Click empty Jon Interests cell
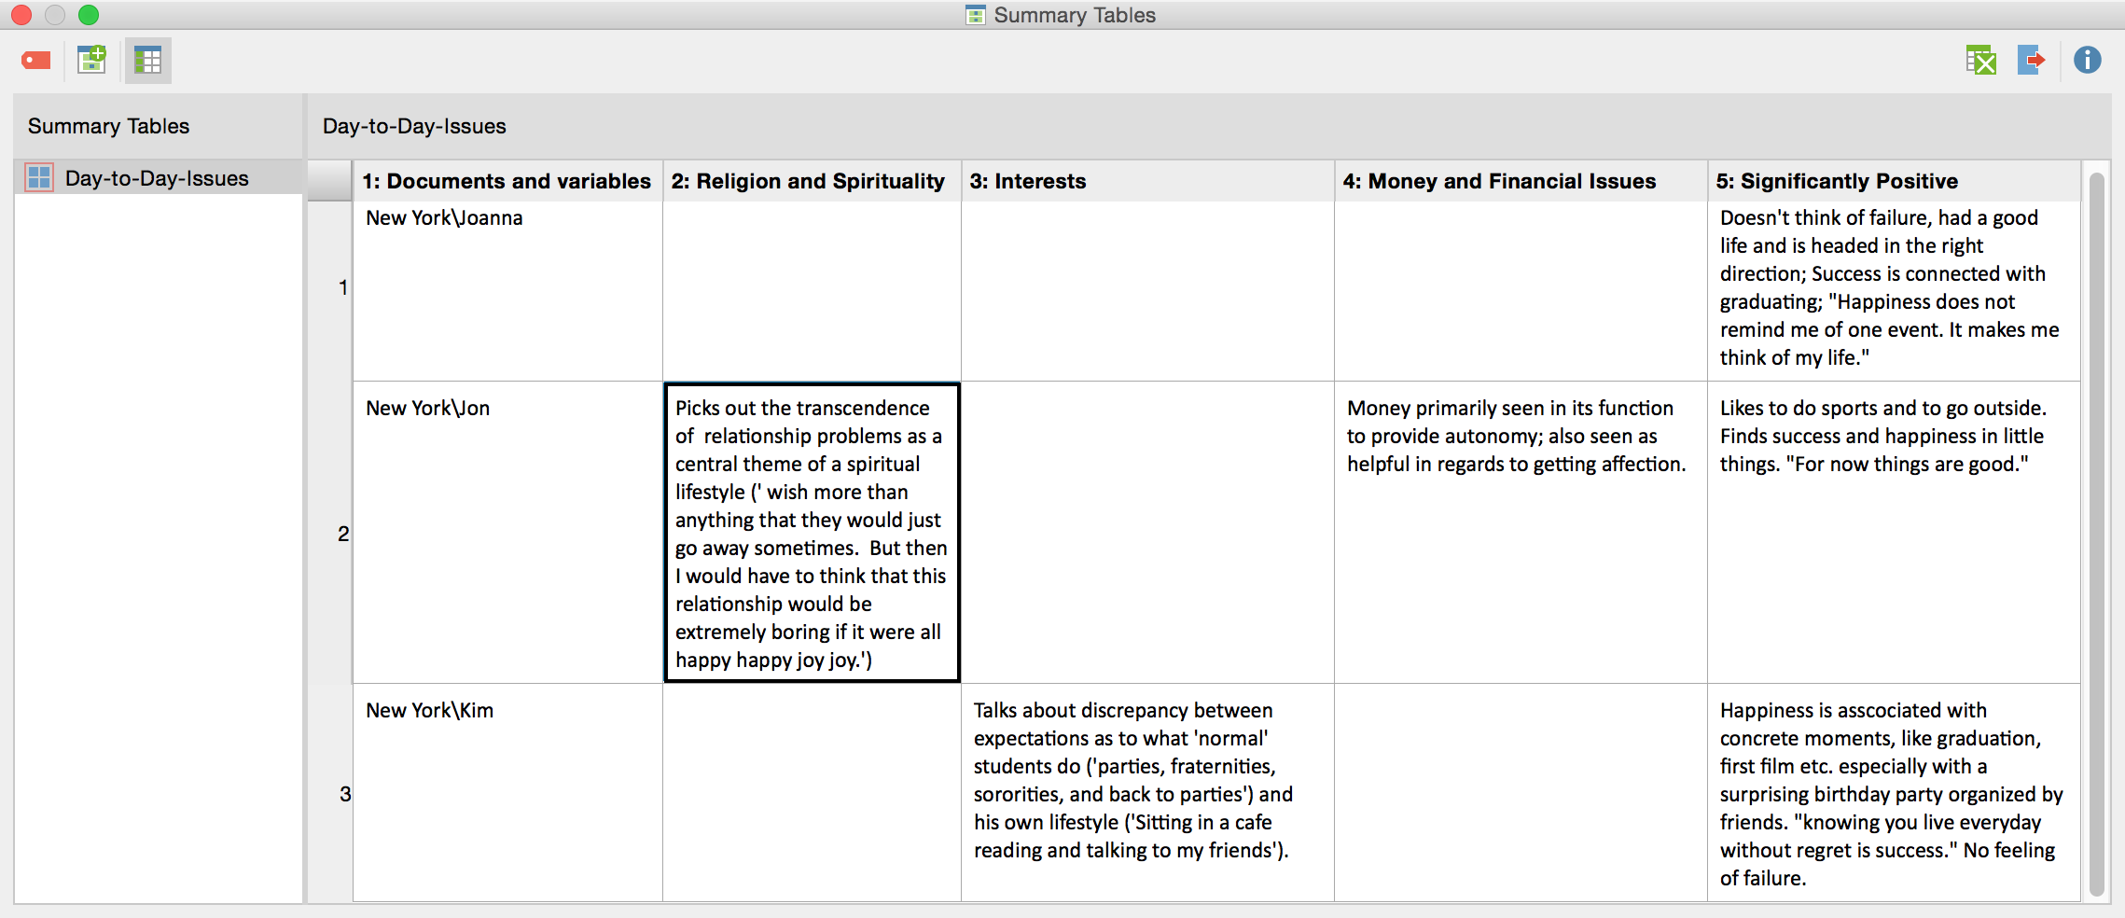The width and height of the screenshot is (2125, 918). coord(1147,533)
